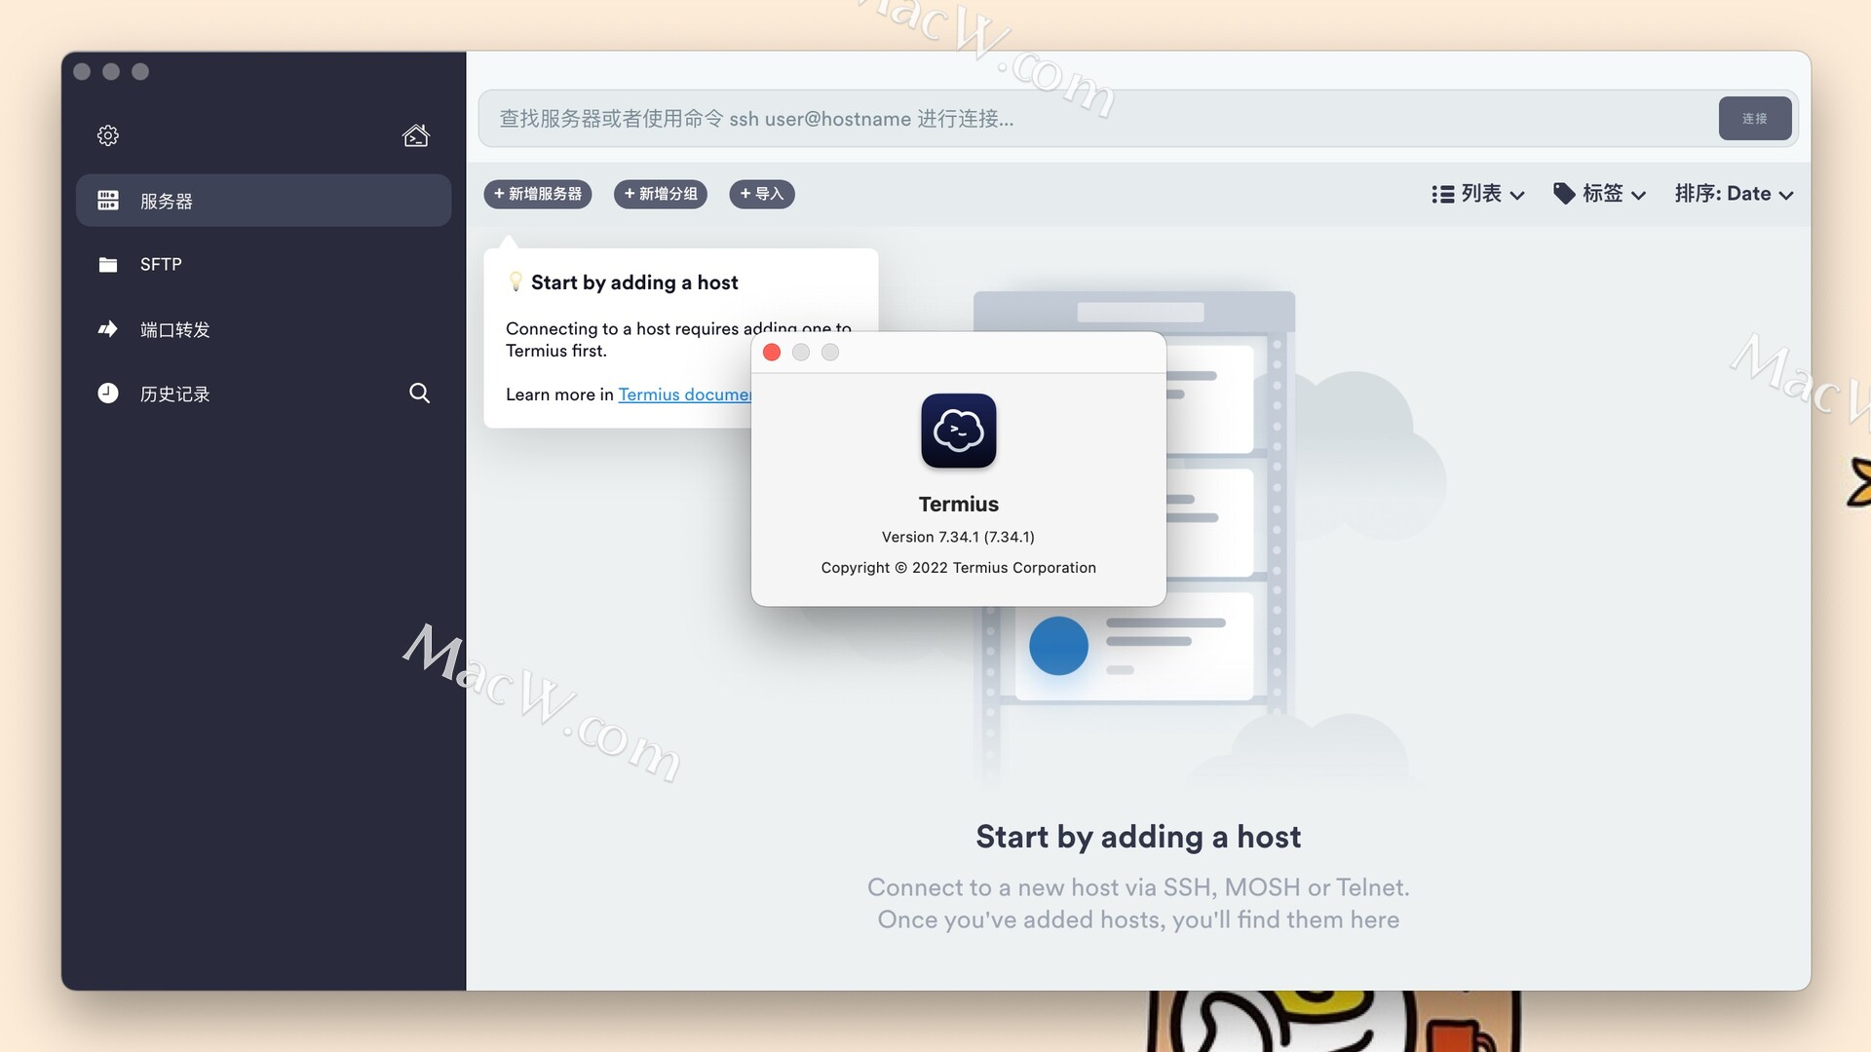Screen dimensions: 1871x1052
Task: Expand the 列表 view dropdown
Action: click(1477, 194)
